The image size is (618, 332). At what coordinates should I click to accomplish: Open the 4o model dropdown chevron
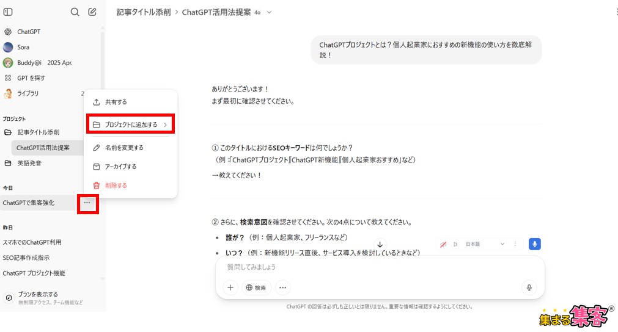click(x=269, y=13)
